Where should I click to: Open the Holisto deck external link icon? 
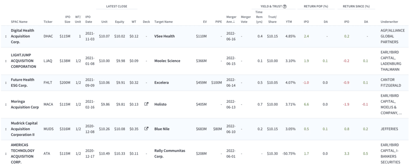(x=146, y=104)
